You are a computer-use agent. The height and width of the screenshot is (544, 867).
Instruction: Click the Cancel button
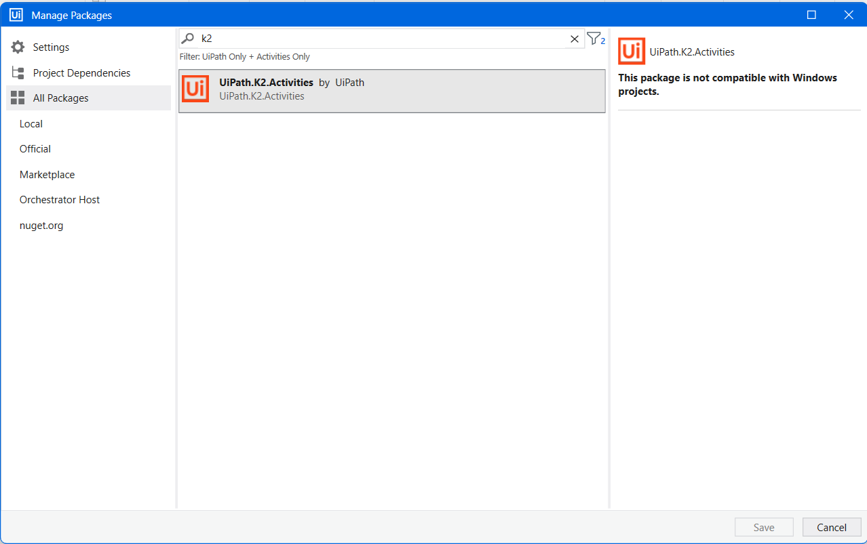coord(832,528)
